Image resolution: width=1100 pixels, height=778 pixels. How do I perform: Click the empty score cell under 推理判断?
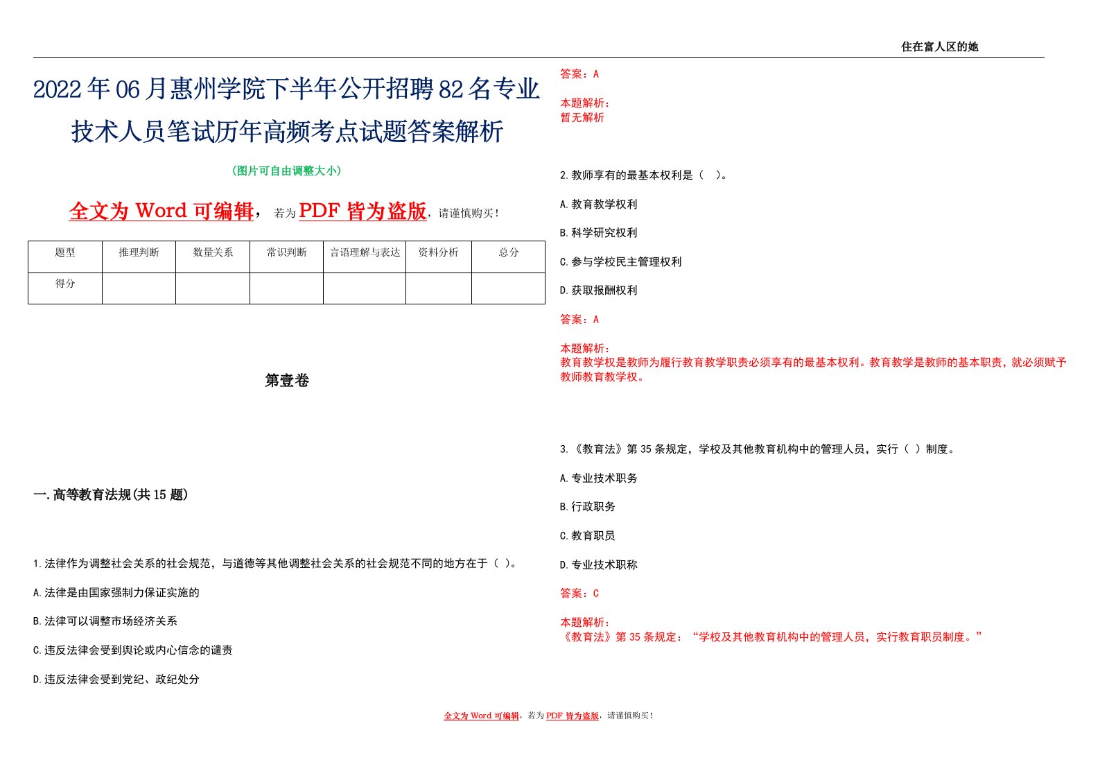pos(139,288)
